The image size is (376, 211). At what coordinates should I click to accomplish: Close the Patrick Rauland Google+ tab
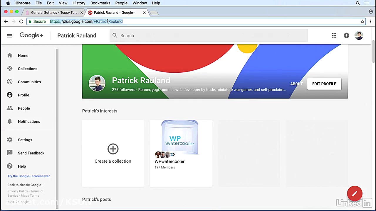click(x=144, y=13)
